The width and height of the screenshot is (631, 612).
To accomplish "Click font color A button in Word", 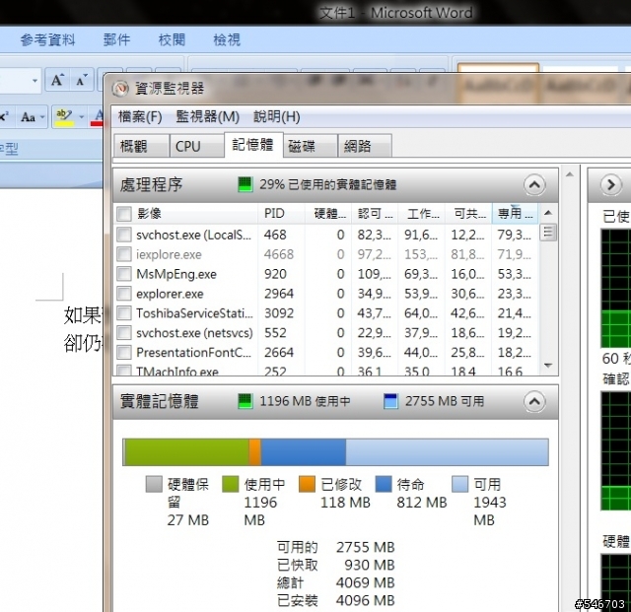I will click(98, 117).
